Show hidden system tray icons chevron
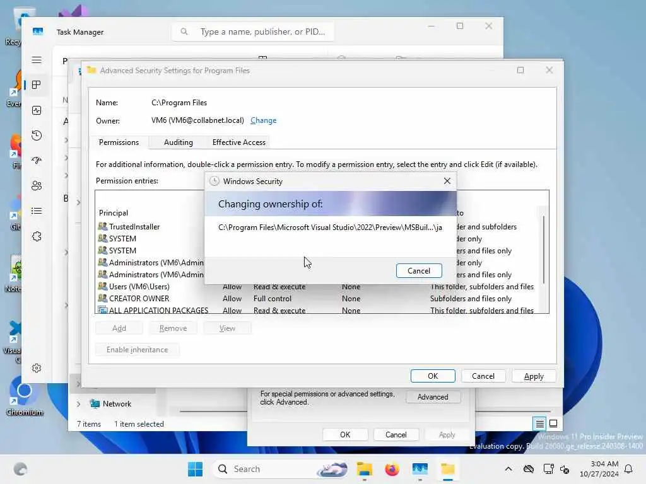Viewport: 646px width, 484px height. pyautogui.click(x=508, y=469)
